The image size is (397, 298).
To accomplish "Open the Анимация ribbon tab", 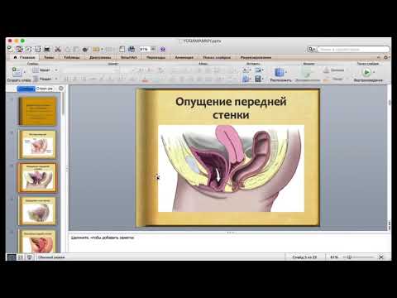I will [x=184, y=57].
